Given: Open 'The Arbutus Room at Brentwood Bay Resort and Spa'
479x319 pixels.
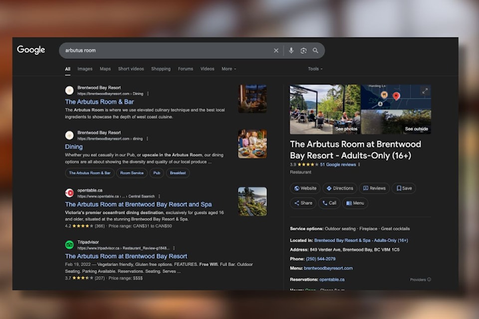Looking at the screenshot, I should [x=138, y=204].
